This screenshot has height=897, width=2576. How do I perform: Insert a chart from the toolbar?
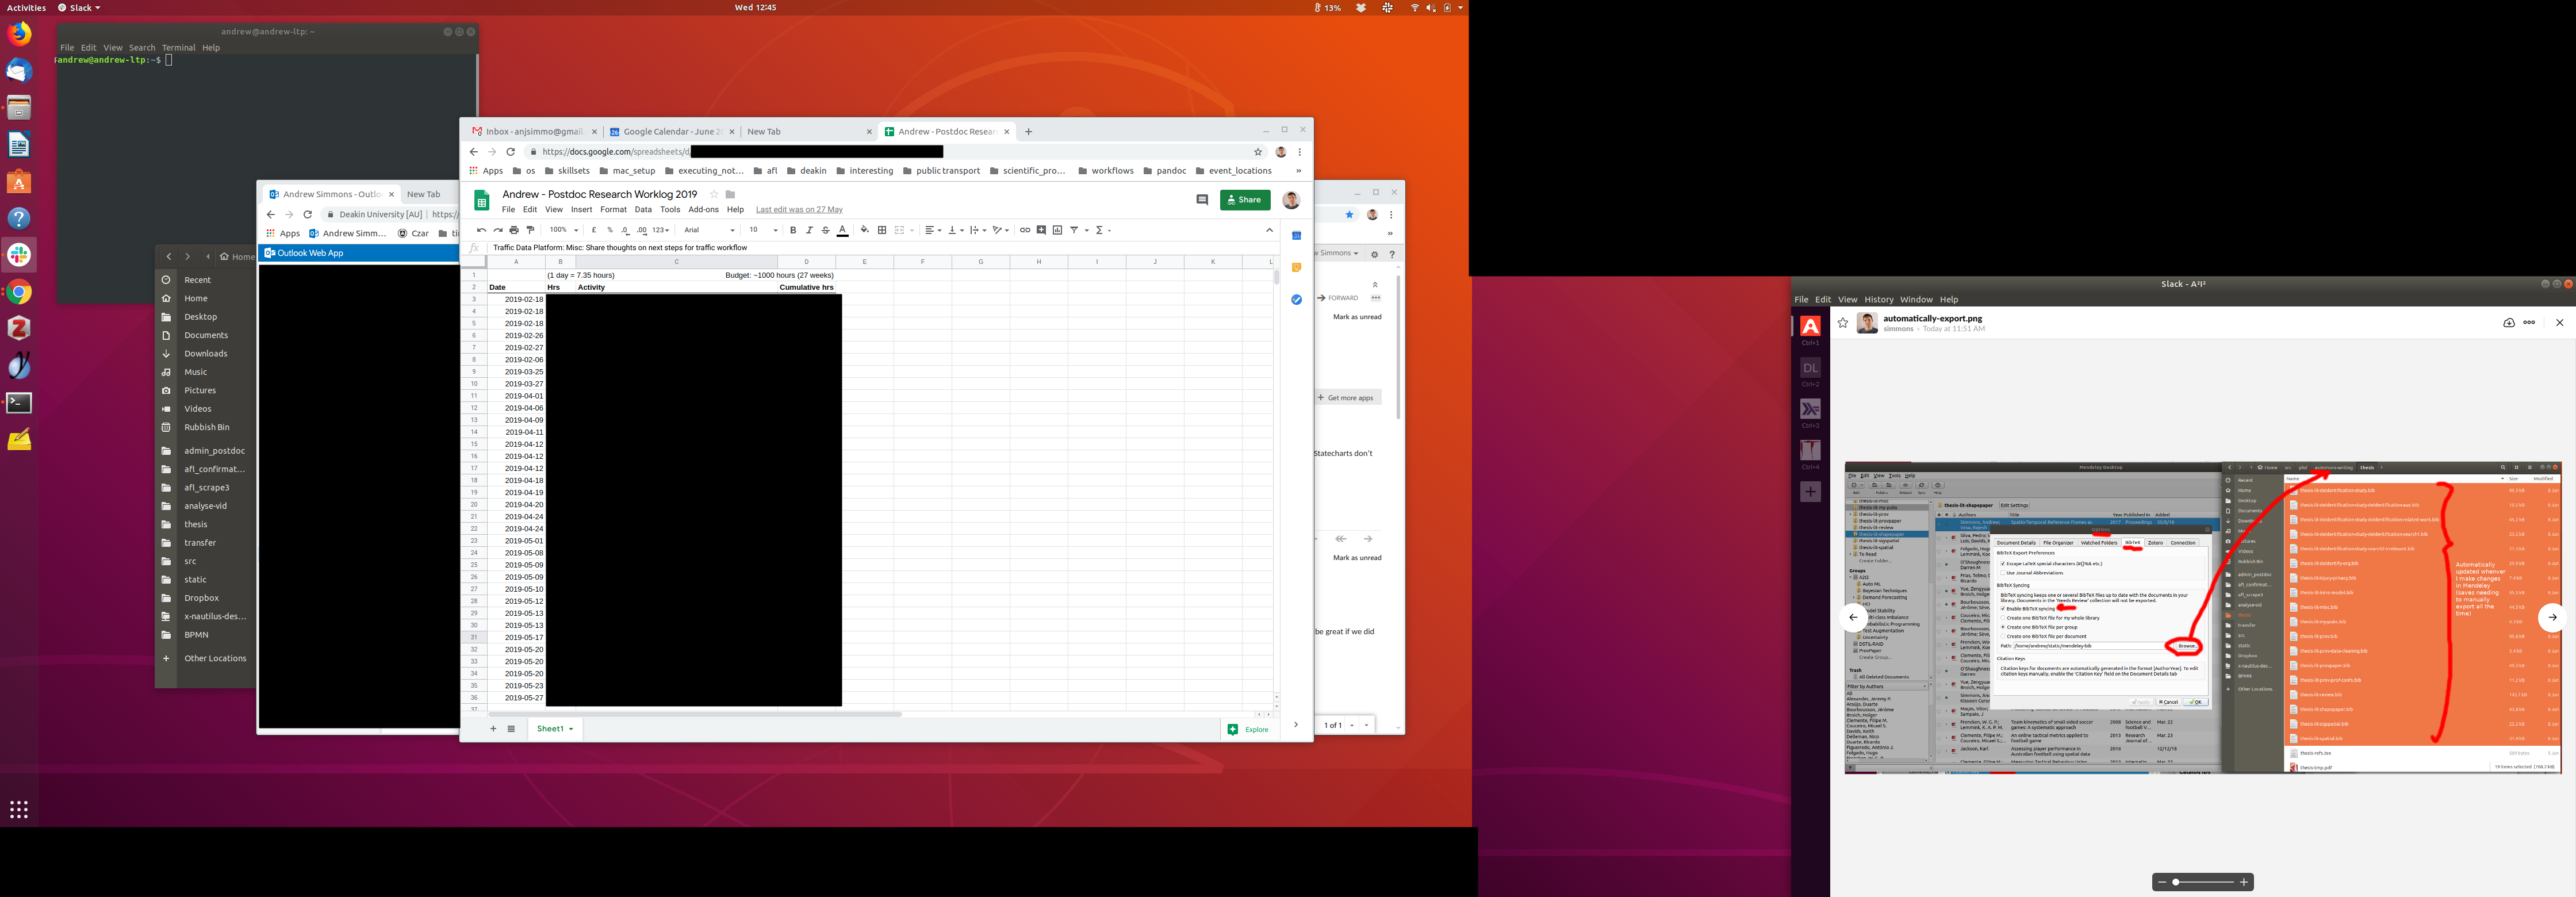[1057, 230]
